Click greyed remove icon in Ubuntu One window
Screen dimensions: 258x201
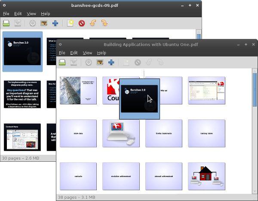pyautogui.click(x=138, y=63)
